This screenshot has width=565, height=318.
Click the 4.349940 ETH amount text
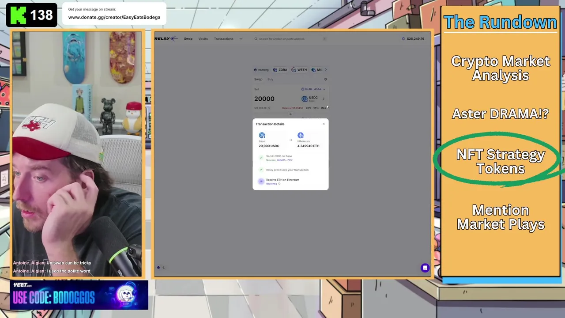coord(308,146)
